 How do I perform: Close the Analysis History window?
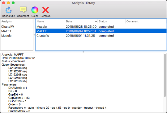[x=3, y=3]
